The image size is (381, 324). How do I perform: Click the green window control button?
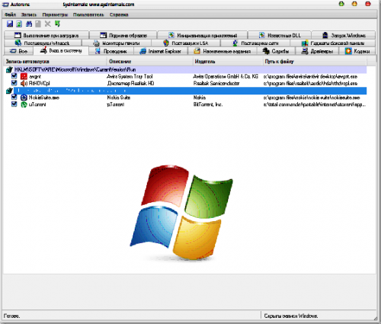pyautogui.click(x=341, y=4)
